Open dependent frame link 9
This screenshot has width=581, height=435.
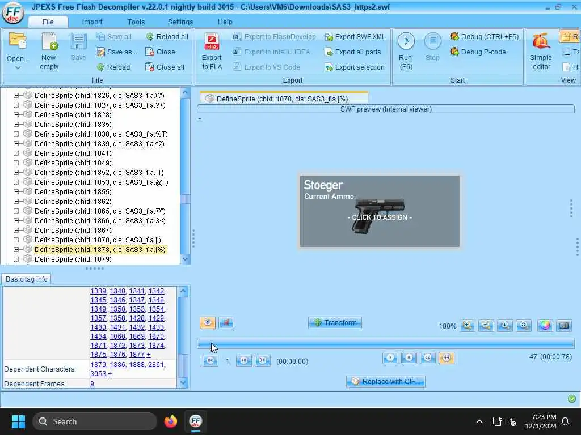[92, 383]
